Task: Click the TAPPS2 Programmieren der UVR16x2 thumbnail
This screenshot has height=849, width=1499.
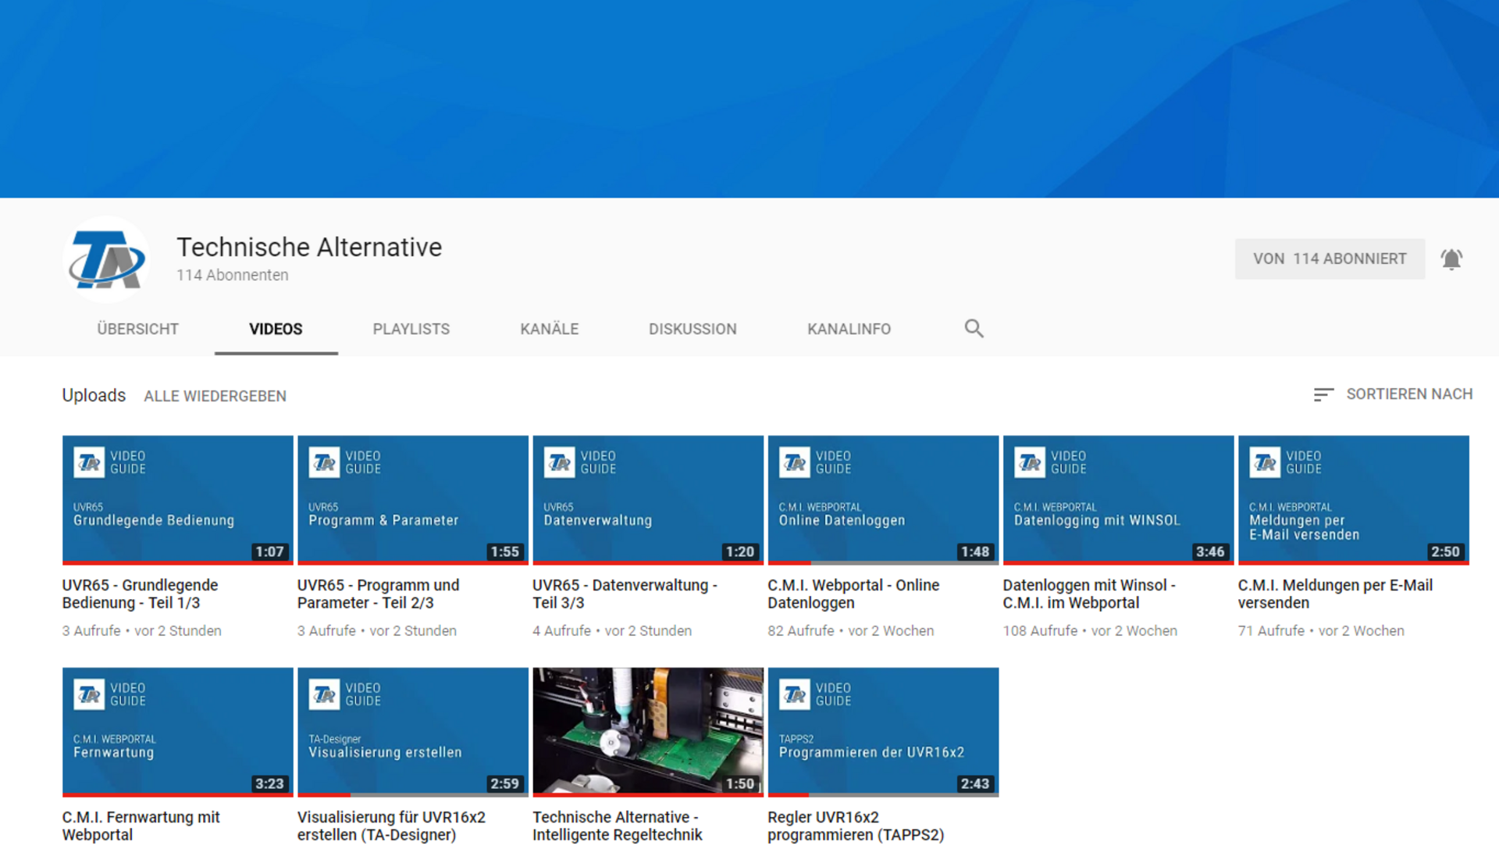Action: pos(882,731)
